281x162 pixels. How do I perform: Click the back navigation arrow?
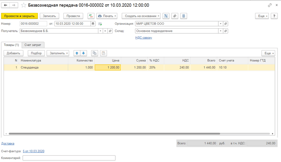coord(5,5)
